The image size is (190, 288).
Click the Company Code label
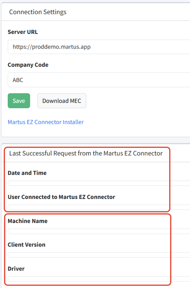tap(28, 65)
